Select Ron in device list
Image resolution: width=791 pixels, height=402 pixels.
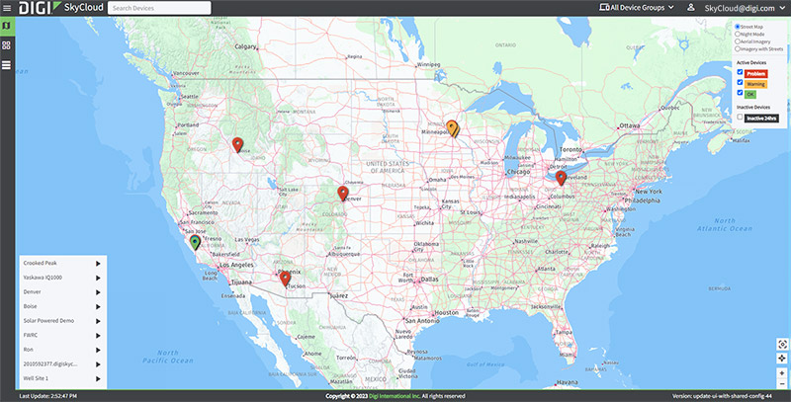pos(29,350)
